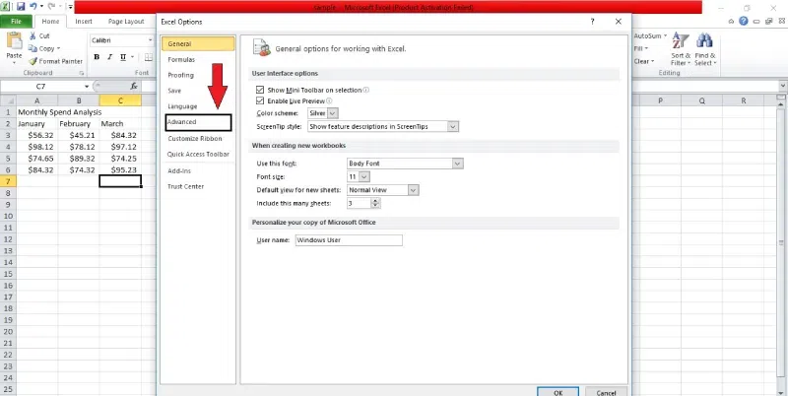
Task: Toggle Bold formatting in the ribbon
Action: point(97,57)
